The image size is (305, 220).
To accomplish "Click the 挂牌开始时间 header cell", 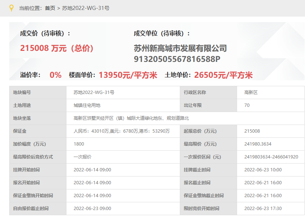I will click(x=38, y=170).
